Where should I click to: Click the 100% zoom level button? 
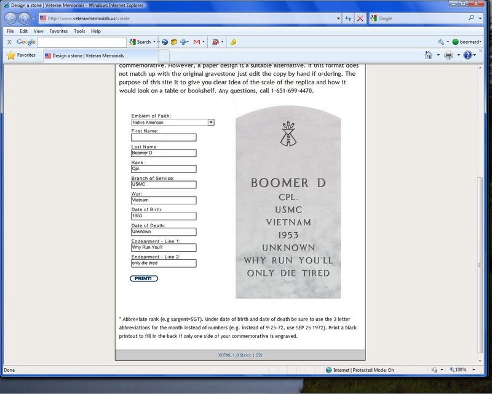click(x=458, y=370)
